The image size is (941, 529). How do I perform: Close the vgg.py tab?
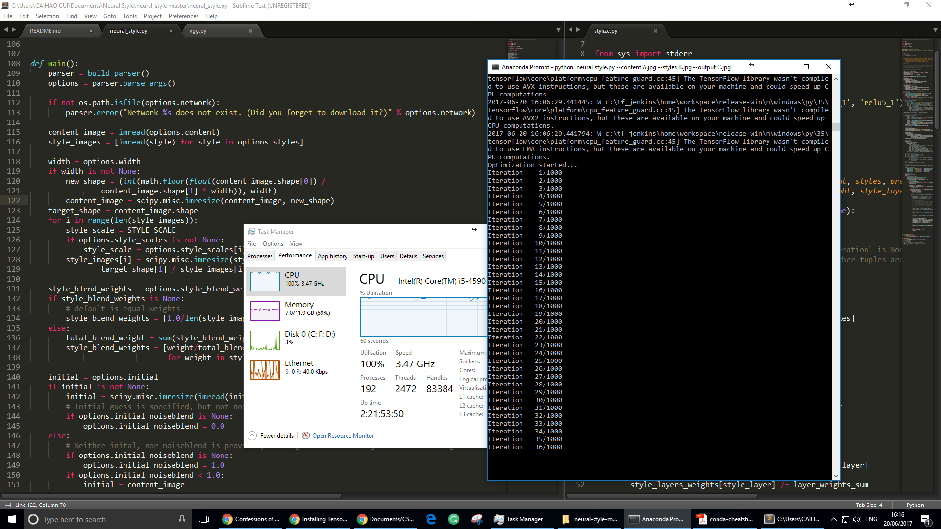click(x=250, y=31)
